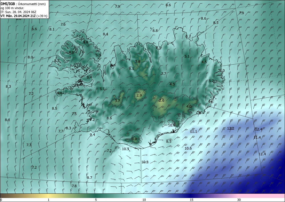The image size is (285, 202).
Task: Select the 'VT: Mán. 29.04.2024 21Z' valid time
Action: tap(18, 16)
